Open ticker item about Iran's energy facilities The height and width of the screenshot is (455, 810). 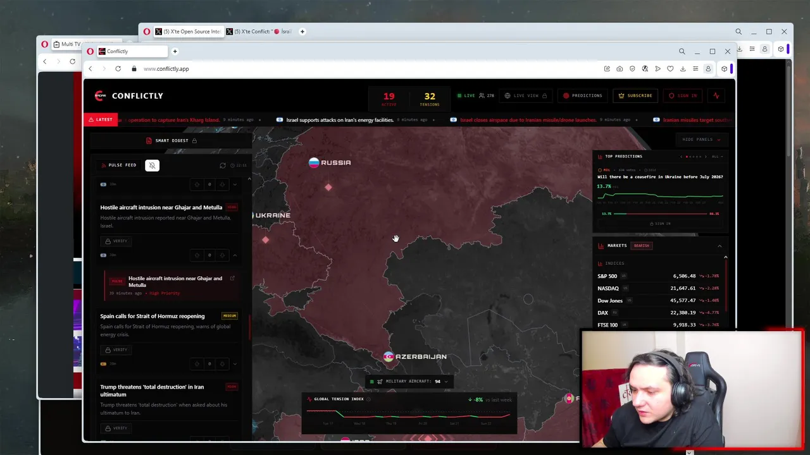(340, 120)
